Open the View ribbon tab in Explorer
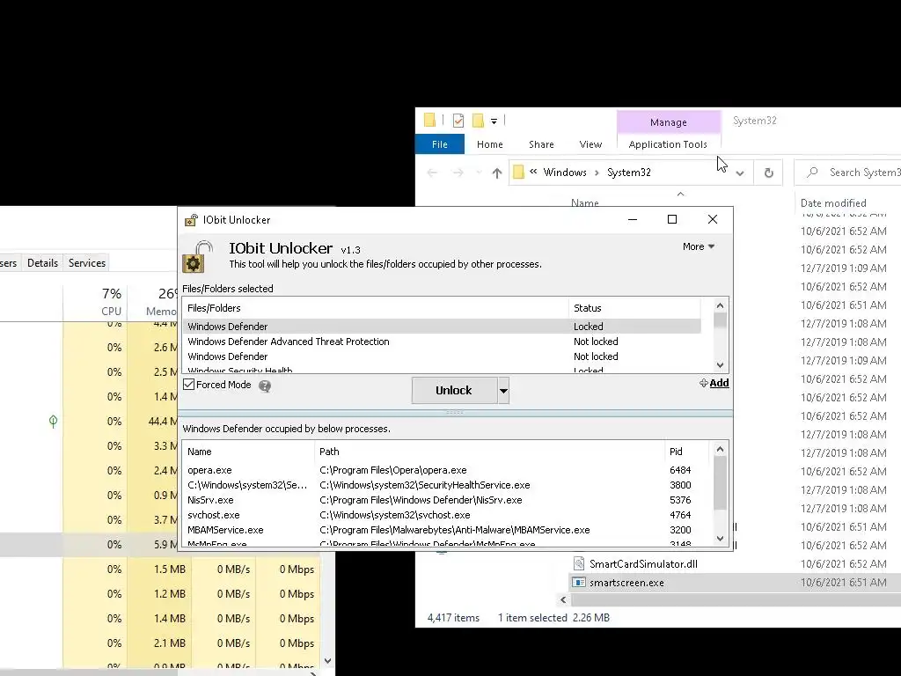The width and height of the screenshot is (901, 676). 590,144
